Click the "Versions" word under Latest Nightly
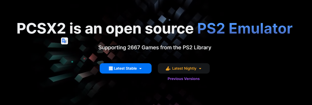The width and height of the screenshot is (312, 105). 191,79
